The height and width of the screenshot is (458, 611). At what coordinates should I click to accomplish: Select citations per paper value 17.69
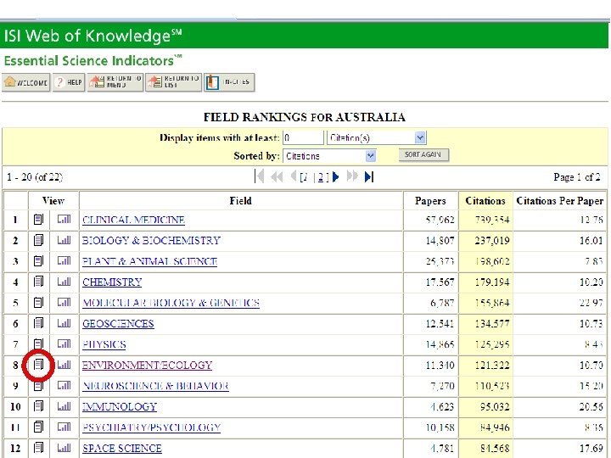pyautogui.click(x=591, y=449)
